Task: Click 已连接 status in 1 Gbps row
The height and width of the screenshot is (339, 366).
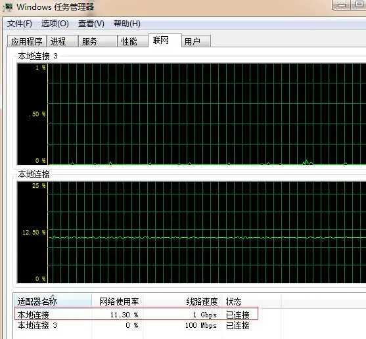Action: [x=238, y=315]
